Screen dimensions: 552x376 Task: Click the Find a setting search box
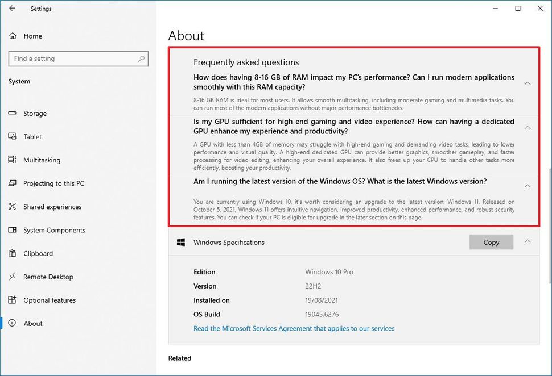click(x=78, y=59)
